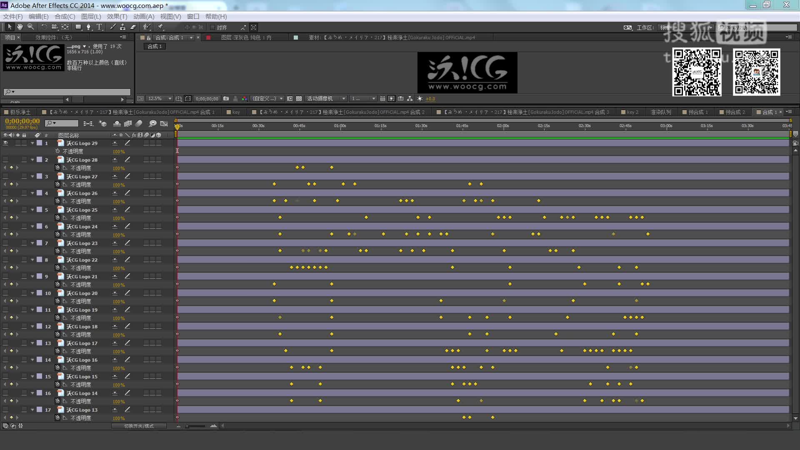Image resolution: width=800 pixels, height=450 pixels.
Task: Show layer Logo 27 visibility box
Action: 5,176
